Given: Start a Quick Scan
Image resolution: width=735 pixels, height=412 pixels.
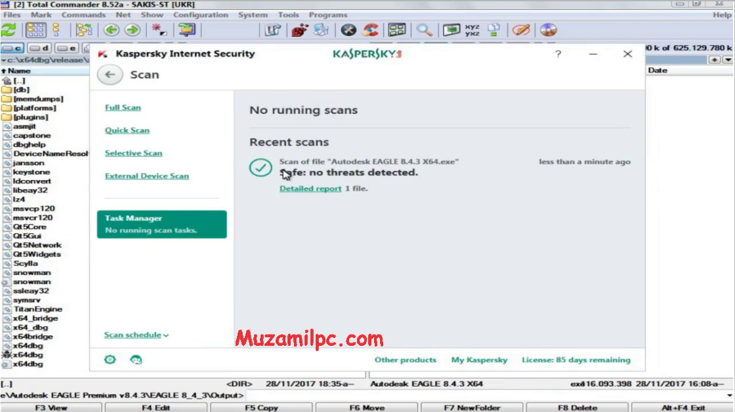Looking at the screenshot, I should coord(127,130).
